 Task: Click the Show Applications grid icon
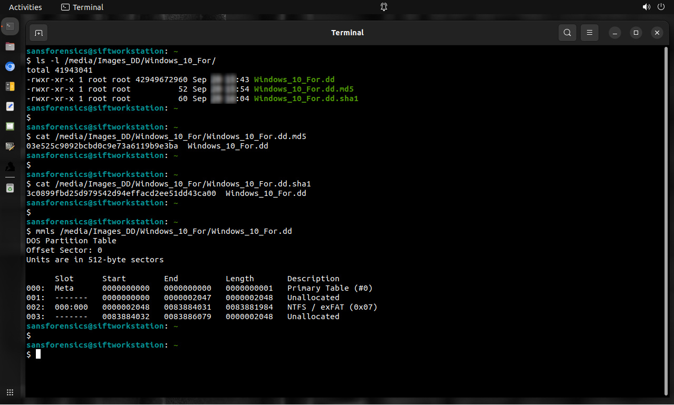[x=10, y=392]
